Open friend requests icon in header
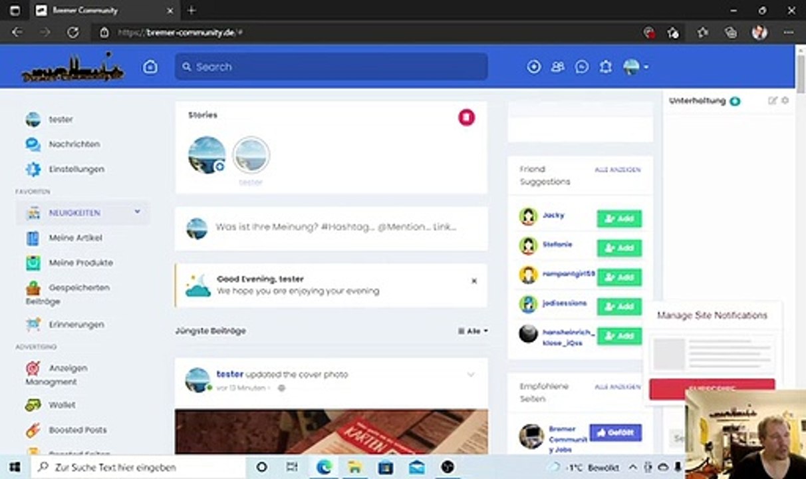 pyautogui.click(x=558, y=67)
